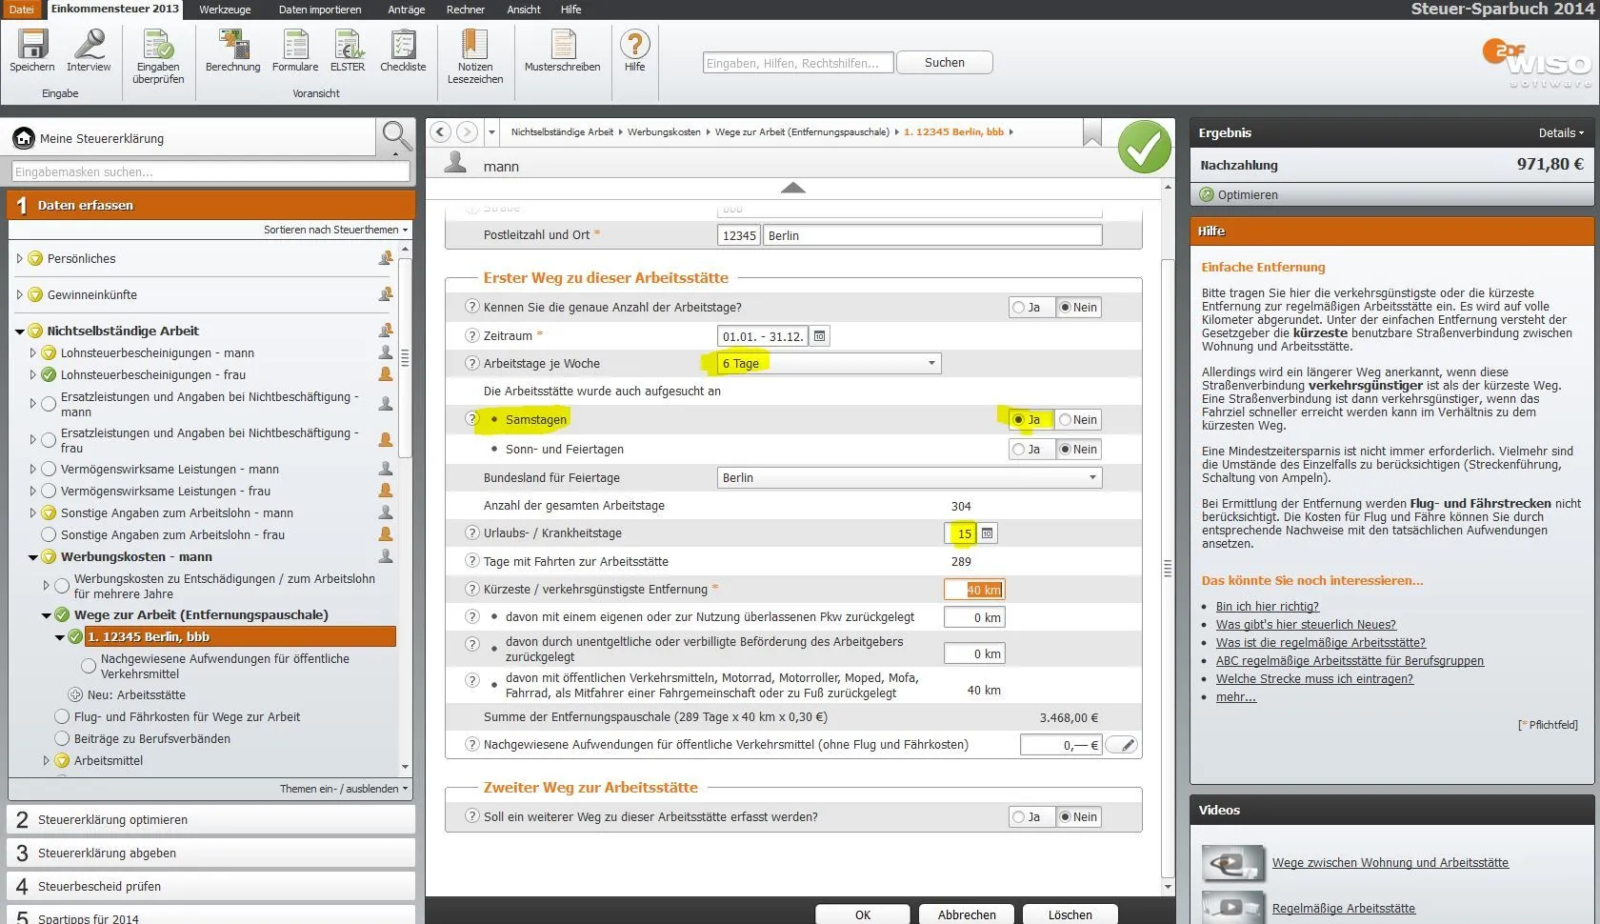Click the Musterschreiben icon

tap(562, 47)
